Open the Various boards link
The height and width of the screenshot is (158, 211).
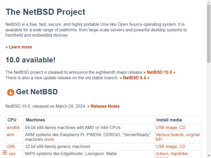pyautogui.click(x=170, y=135)
